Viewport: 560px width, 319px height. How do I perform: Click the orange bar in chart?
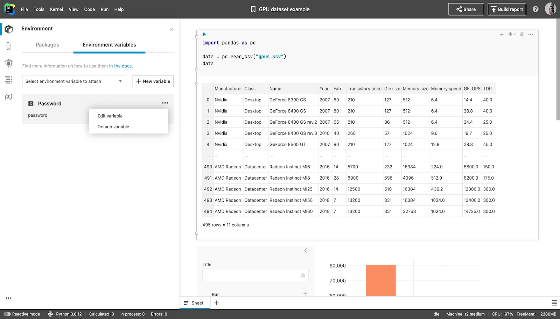pyautogui.click(x=381, y=280)
